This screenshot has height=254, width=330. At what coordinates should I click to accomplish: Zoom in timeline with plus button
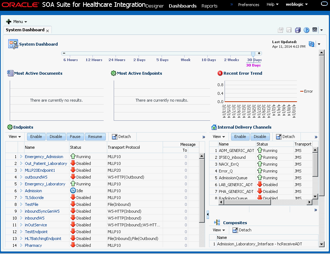(259, 54)
